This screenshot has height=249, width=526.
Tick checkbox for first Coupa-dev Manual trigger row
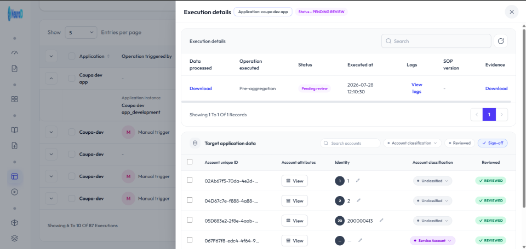coord(72,132)
